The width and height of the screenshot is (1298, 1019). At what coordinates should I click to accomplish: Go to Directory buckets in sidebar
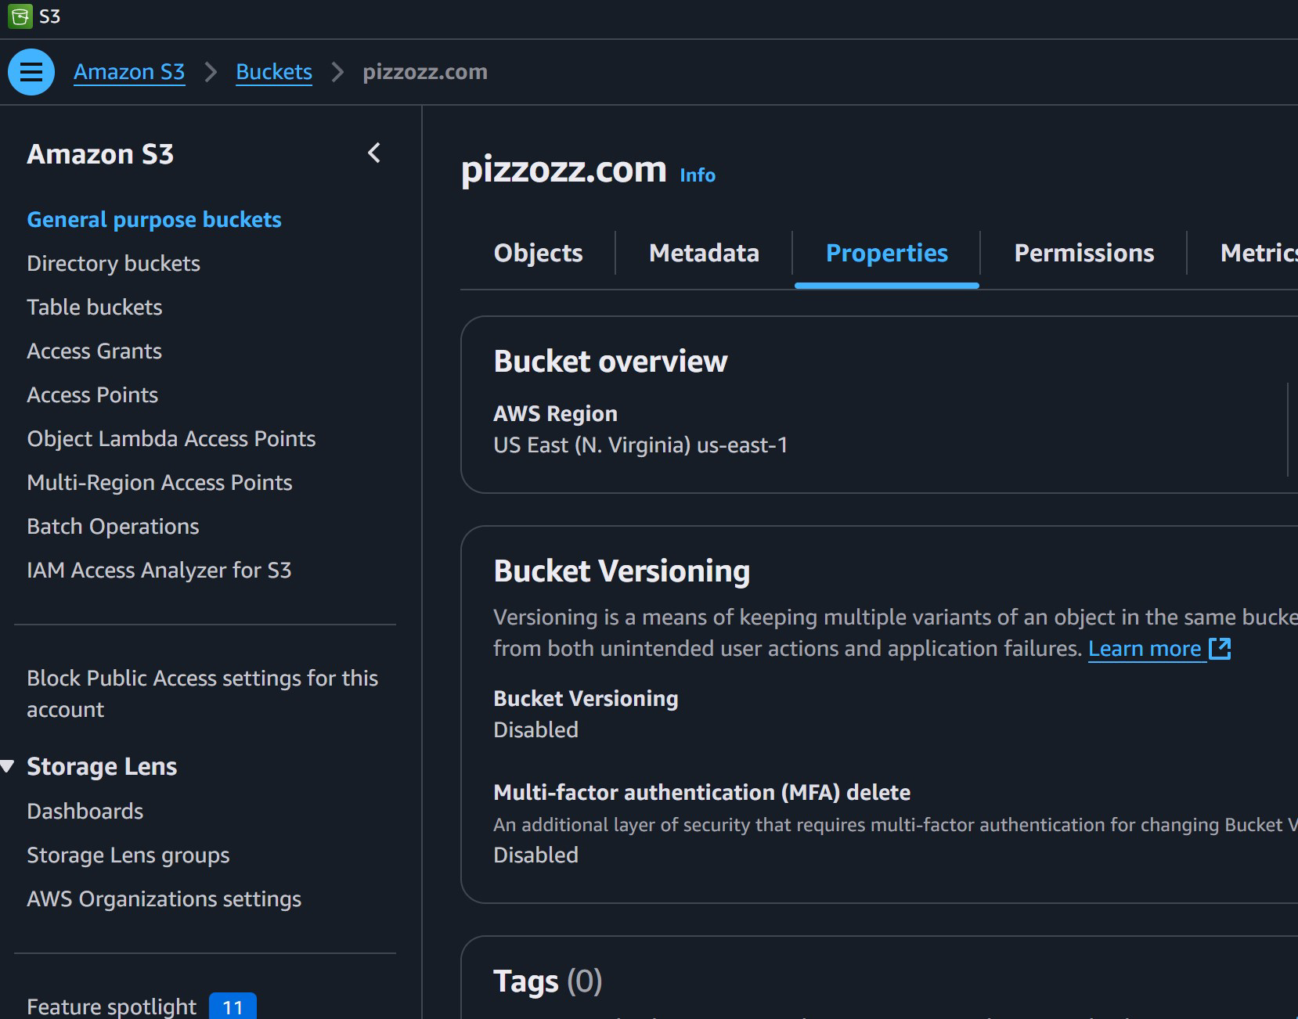[114, 264]
